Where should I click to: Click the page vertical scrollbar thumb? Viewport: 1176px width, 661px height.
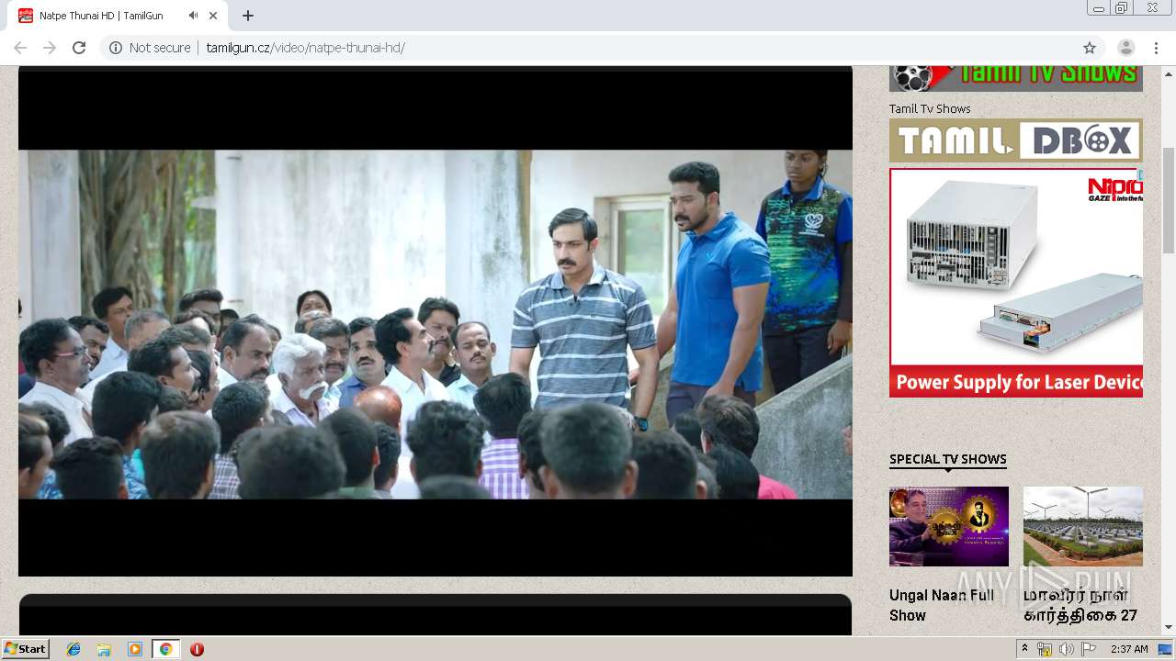coord(1169,199)
